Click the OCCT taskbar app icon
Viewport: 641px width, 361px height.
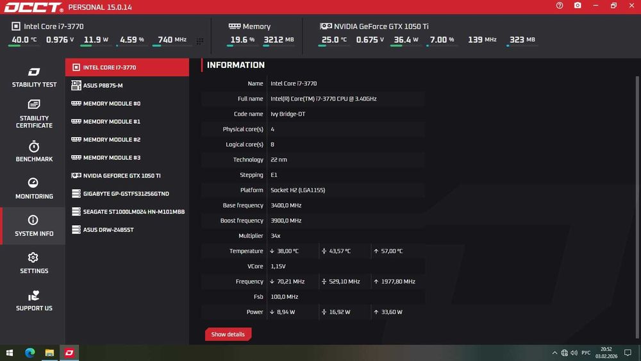click(x=69, y=353)
